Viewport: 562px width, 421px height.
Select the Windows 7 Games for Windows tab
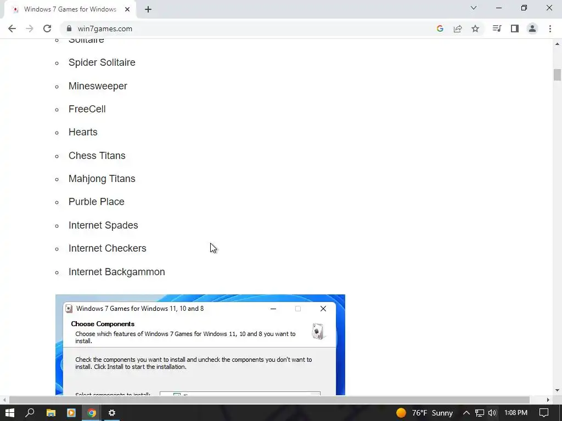pos(70,9)
